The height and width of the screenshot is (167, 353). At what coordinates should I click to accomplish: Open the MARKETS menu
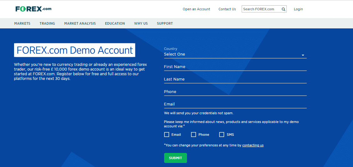[x=22, y=23]
